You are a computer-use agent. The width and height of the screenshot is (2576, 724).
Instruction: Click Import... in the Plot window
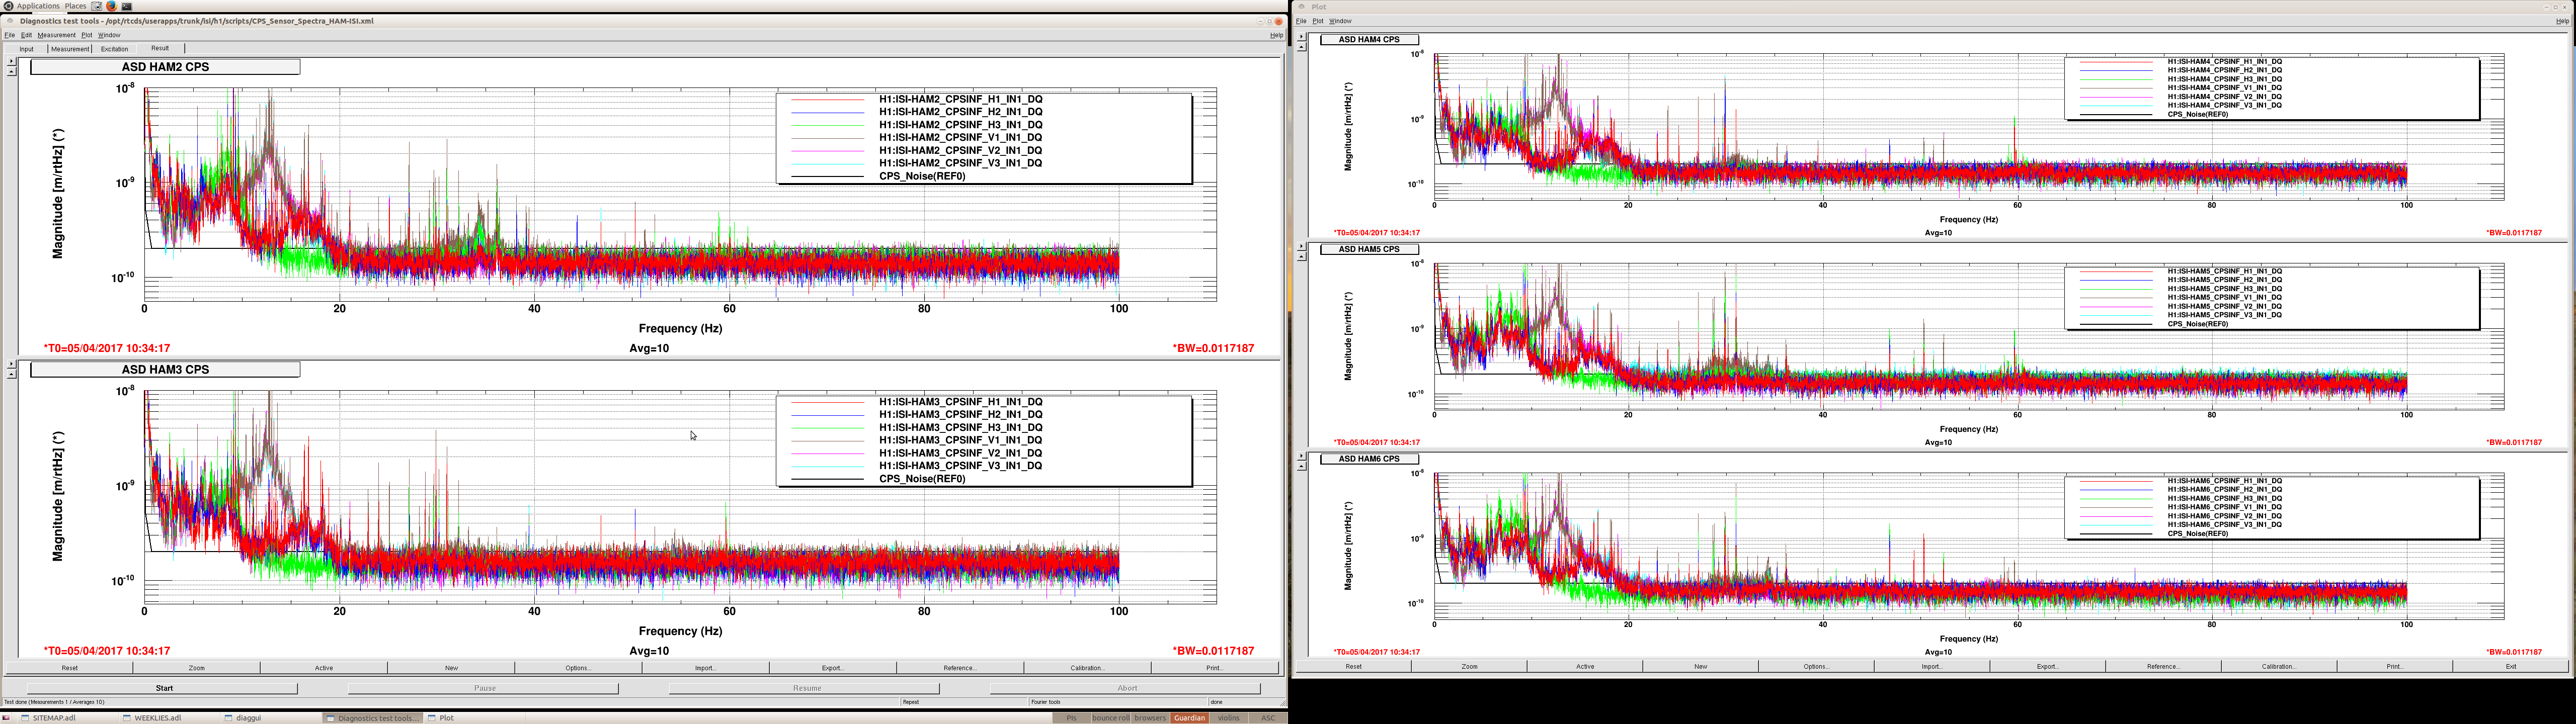point(1932,666)
